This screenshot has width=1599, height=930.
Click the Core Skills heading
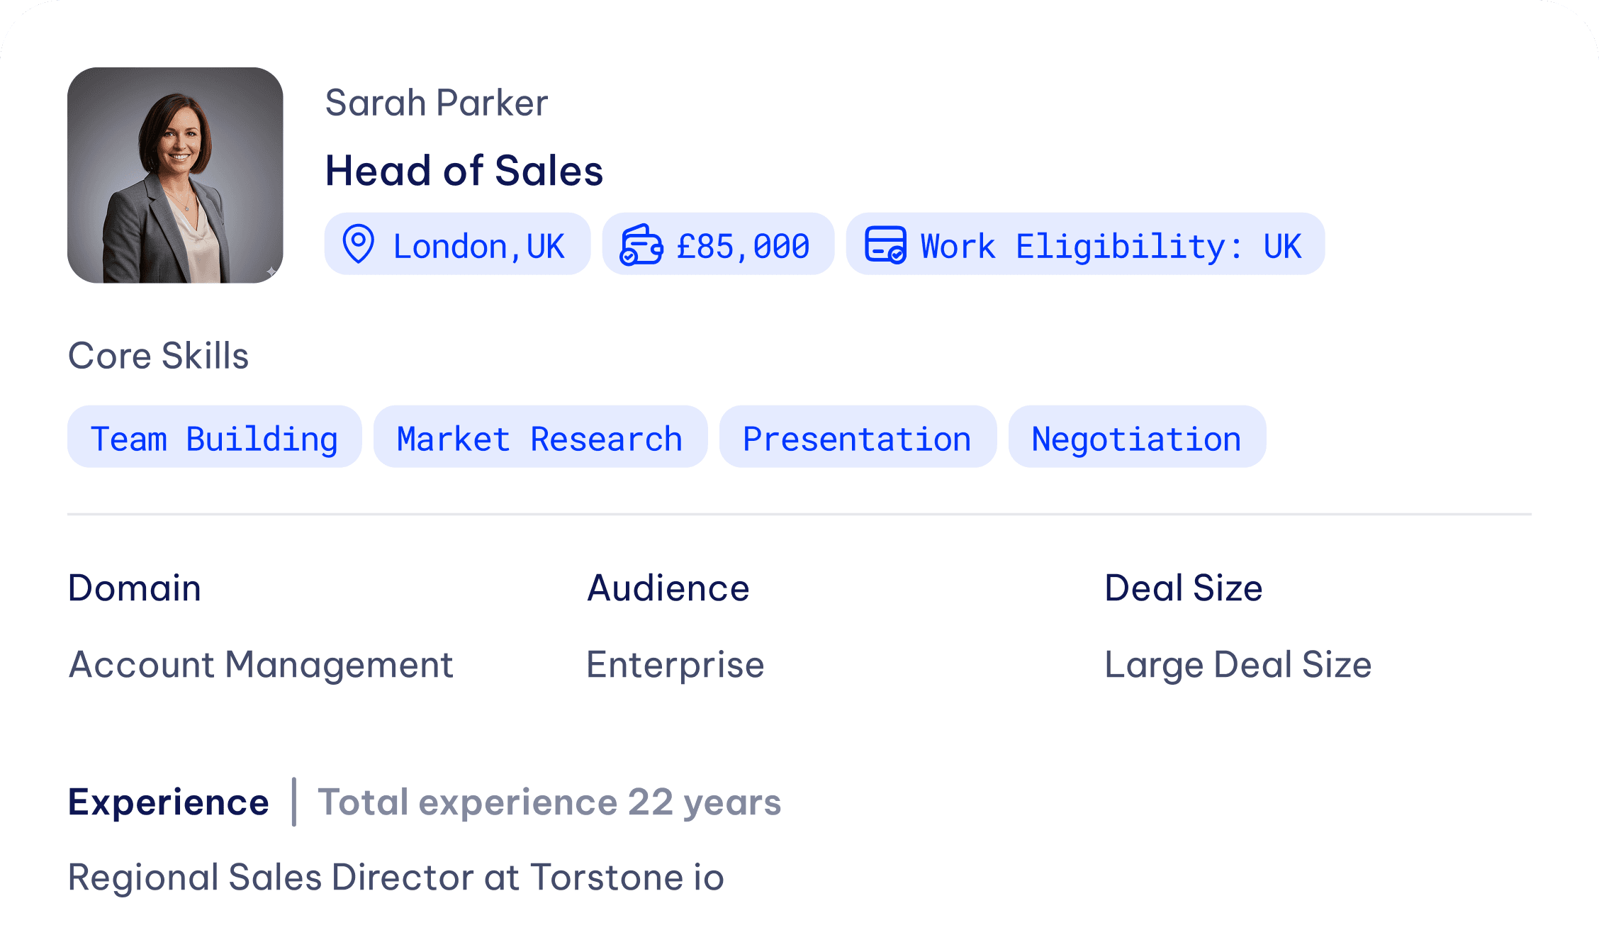[x=158, y=356]
